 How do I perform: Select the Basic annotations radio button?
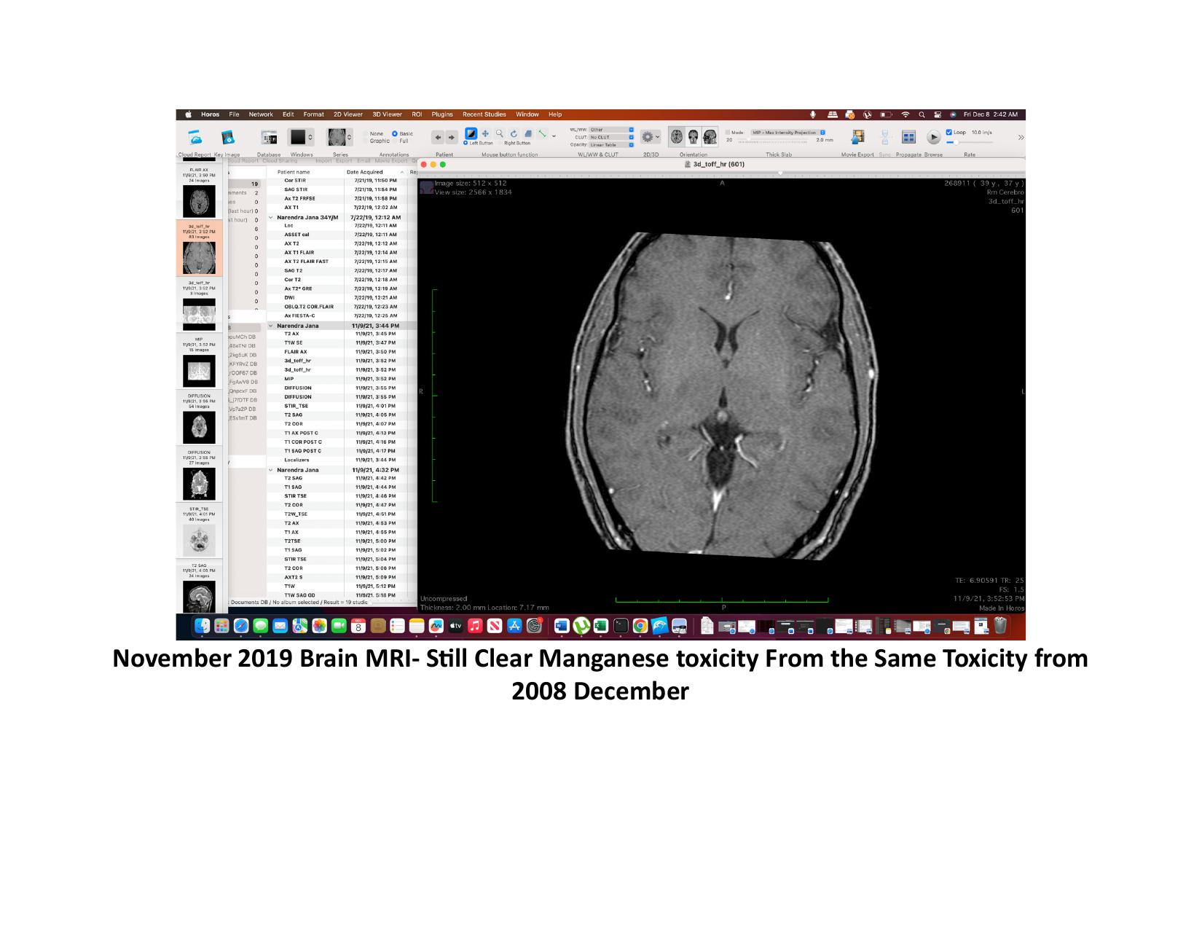(395, 134)
